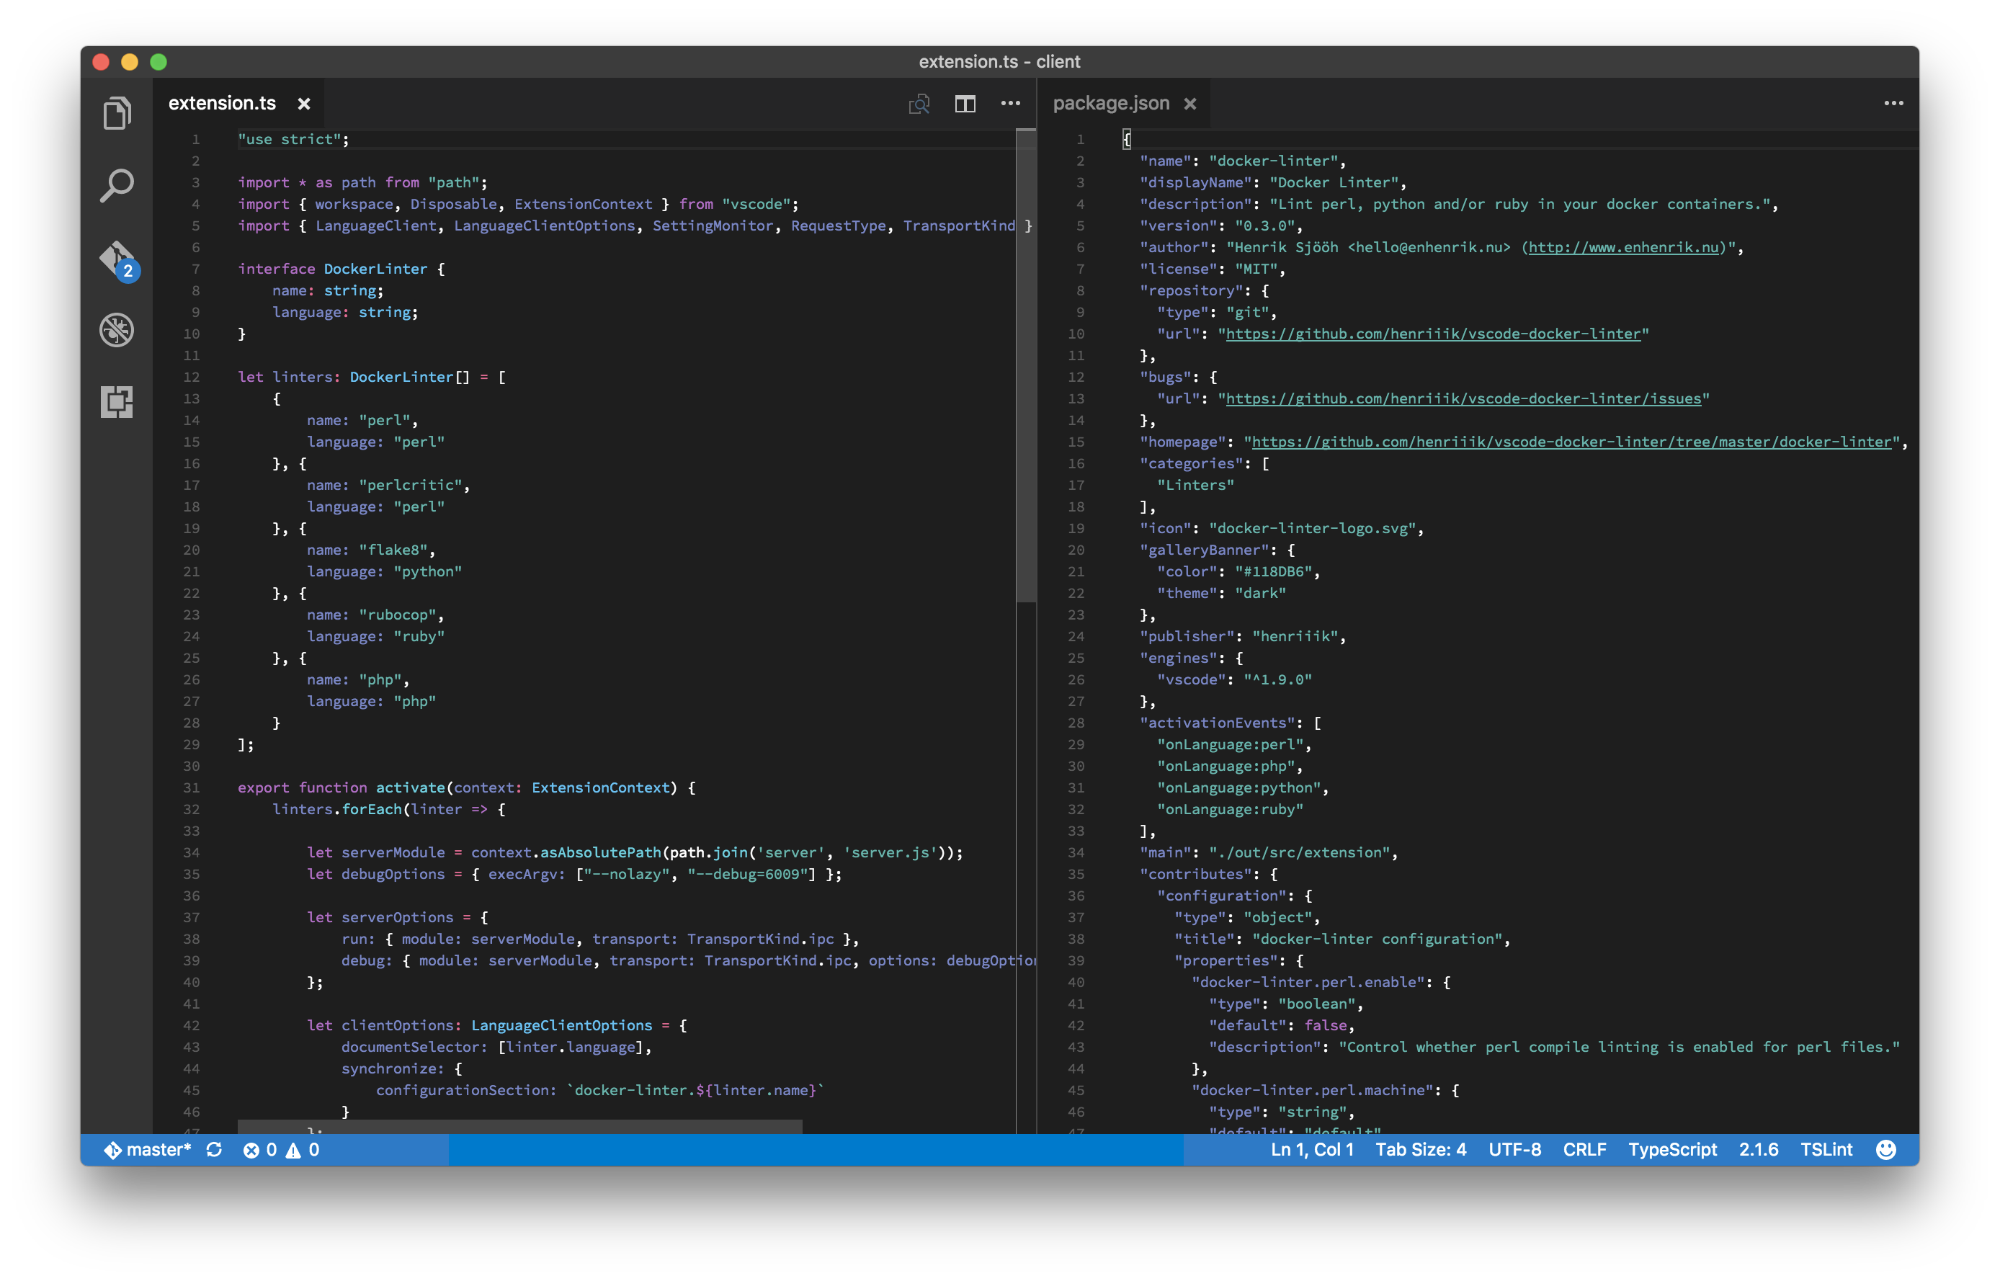Viewport: 2000px width, 1281px height.
Task: Change file encoding from UTF-8
Action: tap(1514, 1150)
